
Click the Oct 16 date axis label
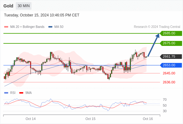coord(148,119)
